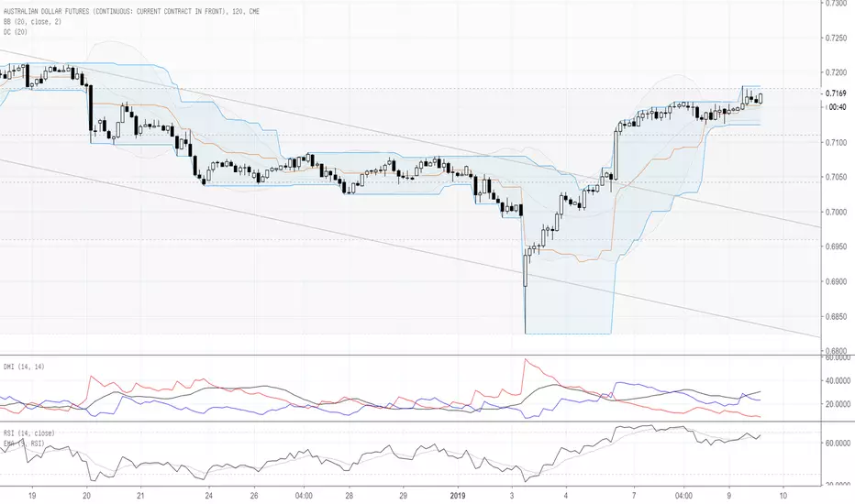Image resolution: width=855 pixels, height=504 pixels.
Task: Select the EMA (9, RSI) indicator label
Action: 24,444
